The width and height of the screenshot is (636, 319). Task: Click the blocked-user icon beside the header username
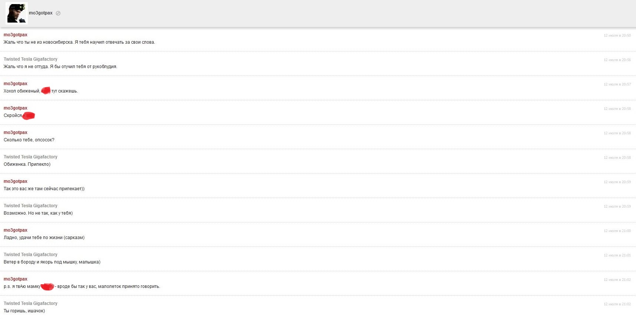(x=58, y=13)
